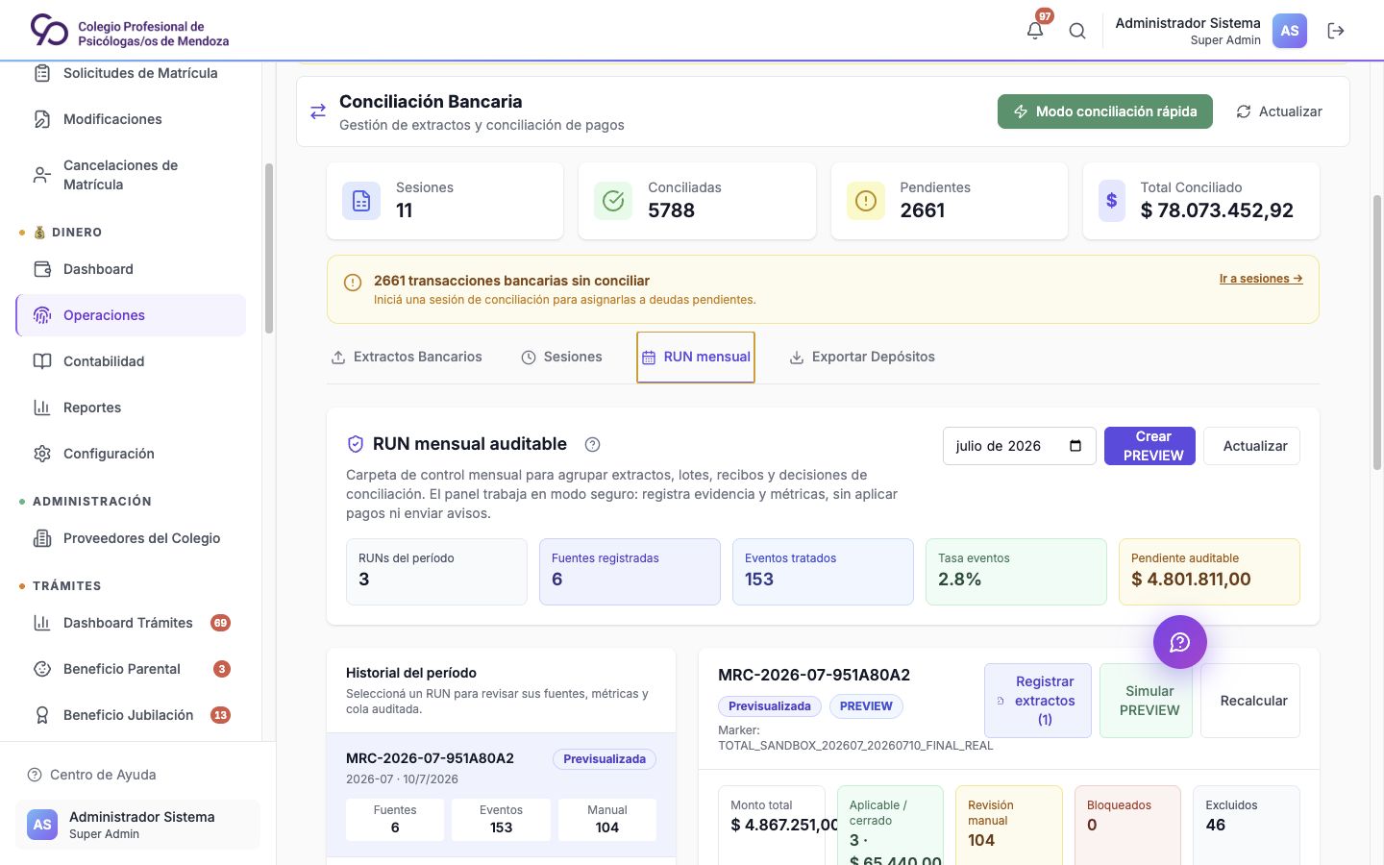
Task: Click the Revisión manual 104 card
Action: point(1009,825)
